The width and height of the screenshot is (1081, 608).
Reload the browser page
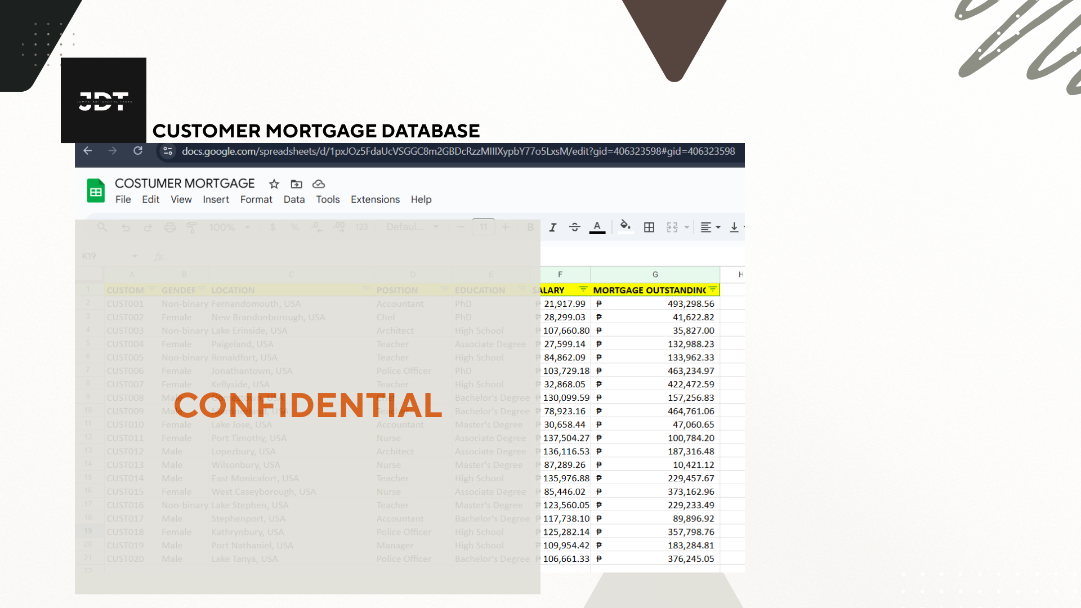pyautogui.click(x=138, y=151)
